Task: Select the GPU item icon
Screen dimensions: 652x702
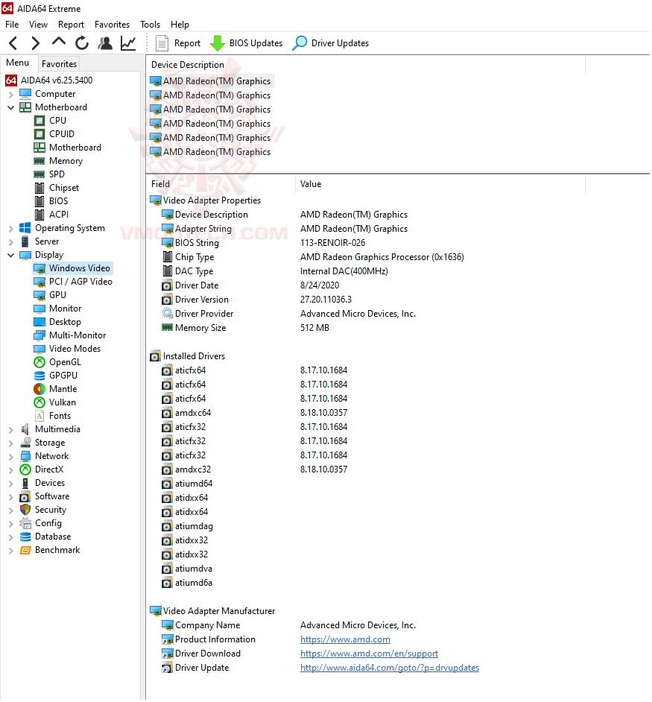Action: (x=39, y=296)
